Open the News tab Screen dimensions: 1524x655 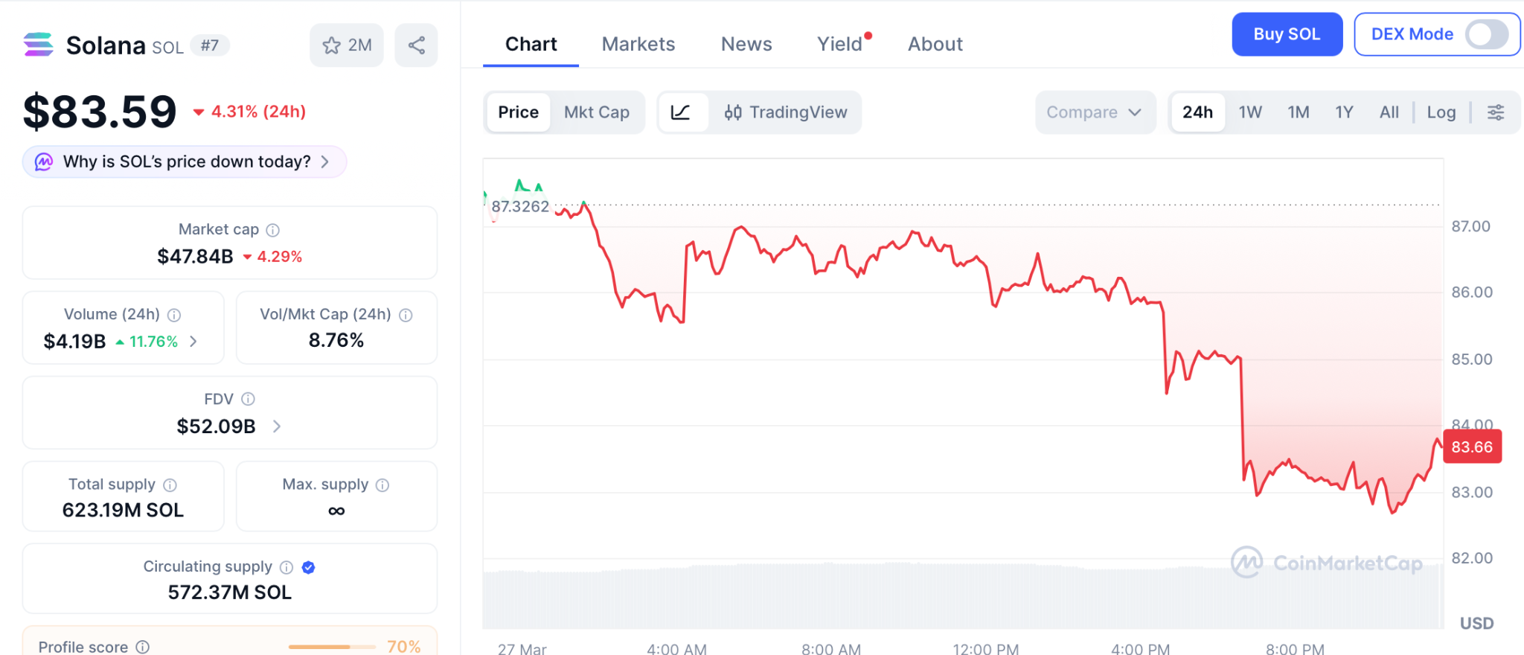click(746, 44)
